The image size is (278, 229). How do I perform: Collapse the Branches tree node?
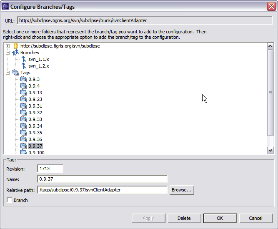coord(8,53)
